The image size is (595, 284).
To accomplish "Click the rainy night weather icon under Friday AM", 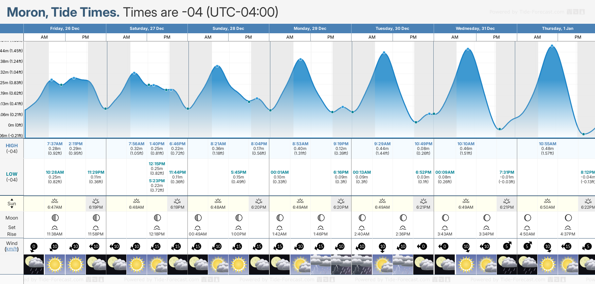I will point(34,265).
